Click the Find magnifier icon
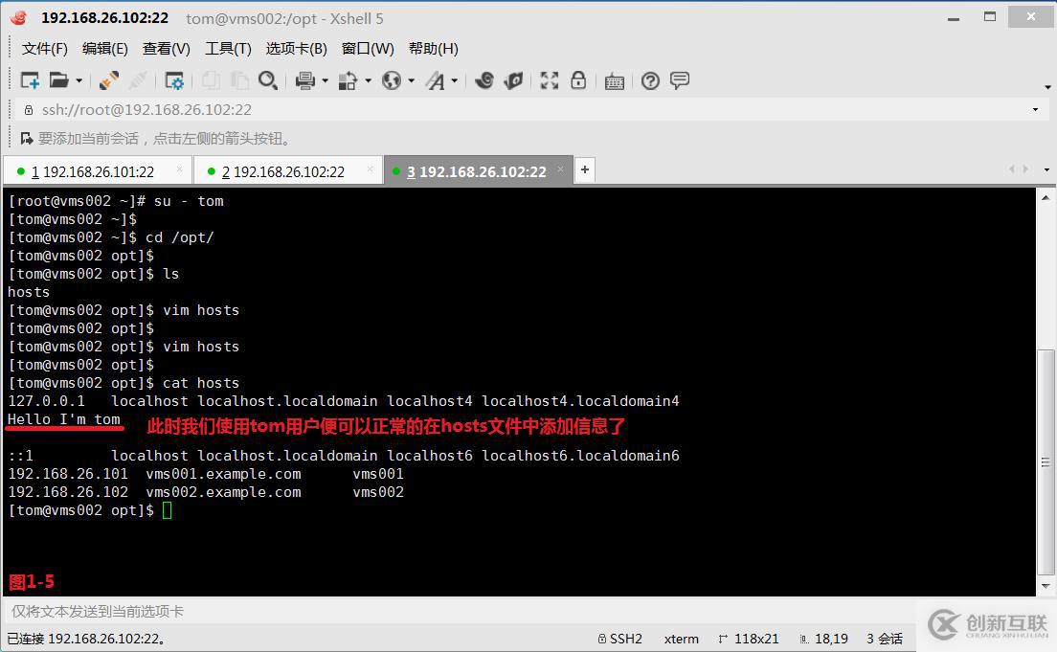The height and width of the screenshot is (652, 1057). pos(268,81)
